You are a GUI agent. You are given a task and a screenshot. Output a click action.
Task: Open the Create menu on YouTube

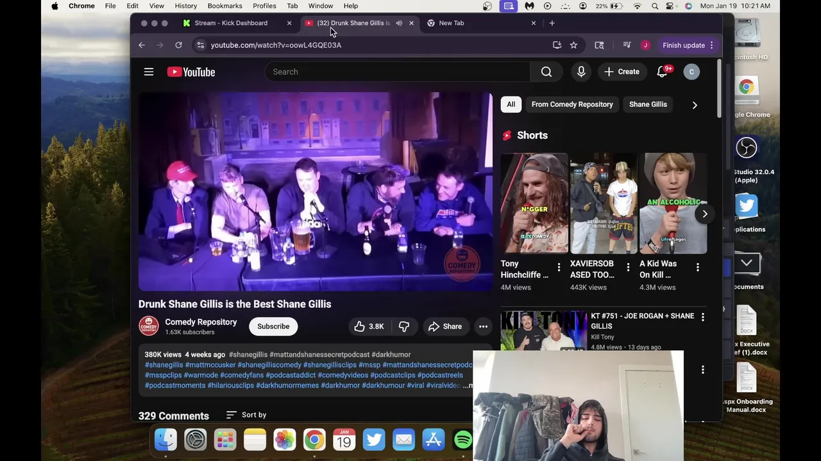click(622, 72)
